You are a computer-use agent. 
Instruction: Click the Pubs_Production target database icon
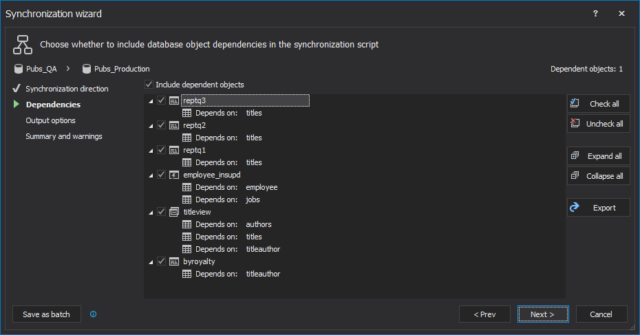coord(87,69)
